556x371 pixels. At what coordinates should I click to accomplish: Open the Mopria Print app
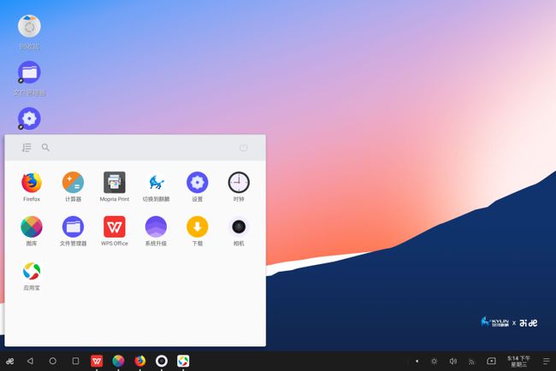point(115,183)
